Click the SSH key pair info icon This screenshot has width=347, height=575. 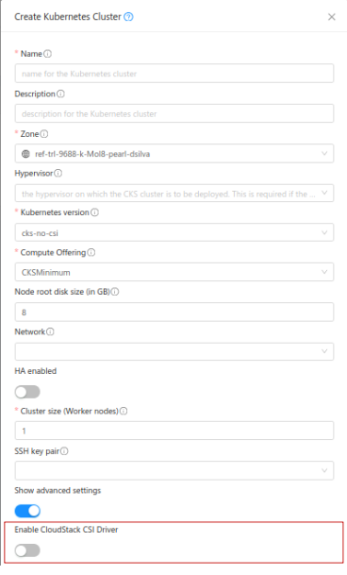(64, 451)
